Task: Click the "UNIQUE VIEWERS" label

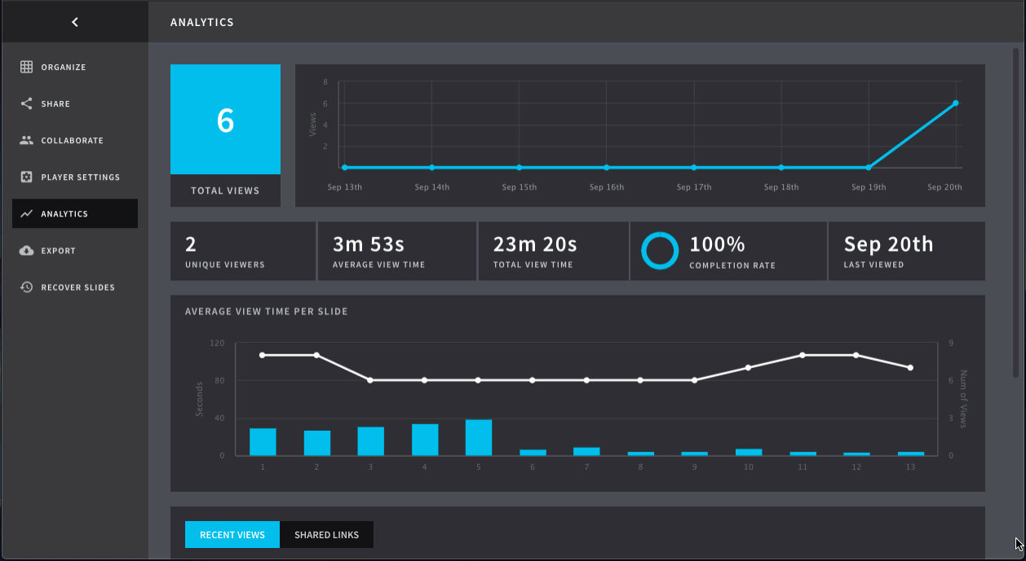Action: tap(225, 265)
